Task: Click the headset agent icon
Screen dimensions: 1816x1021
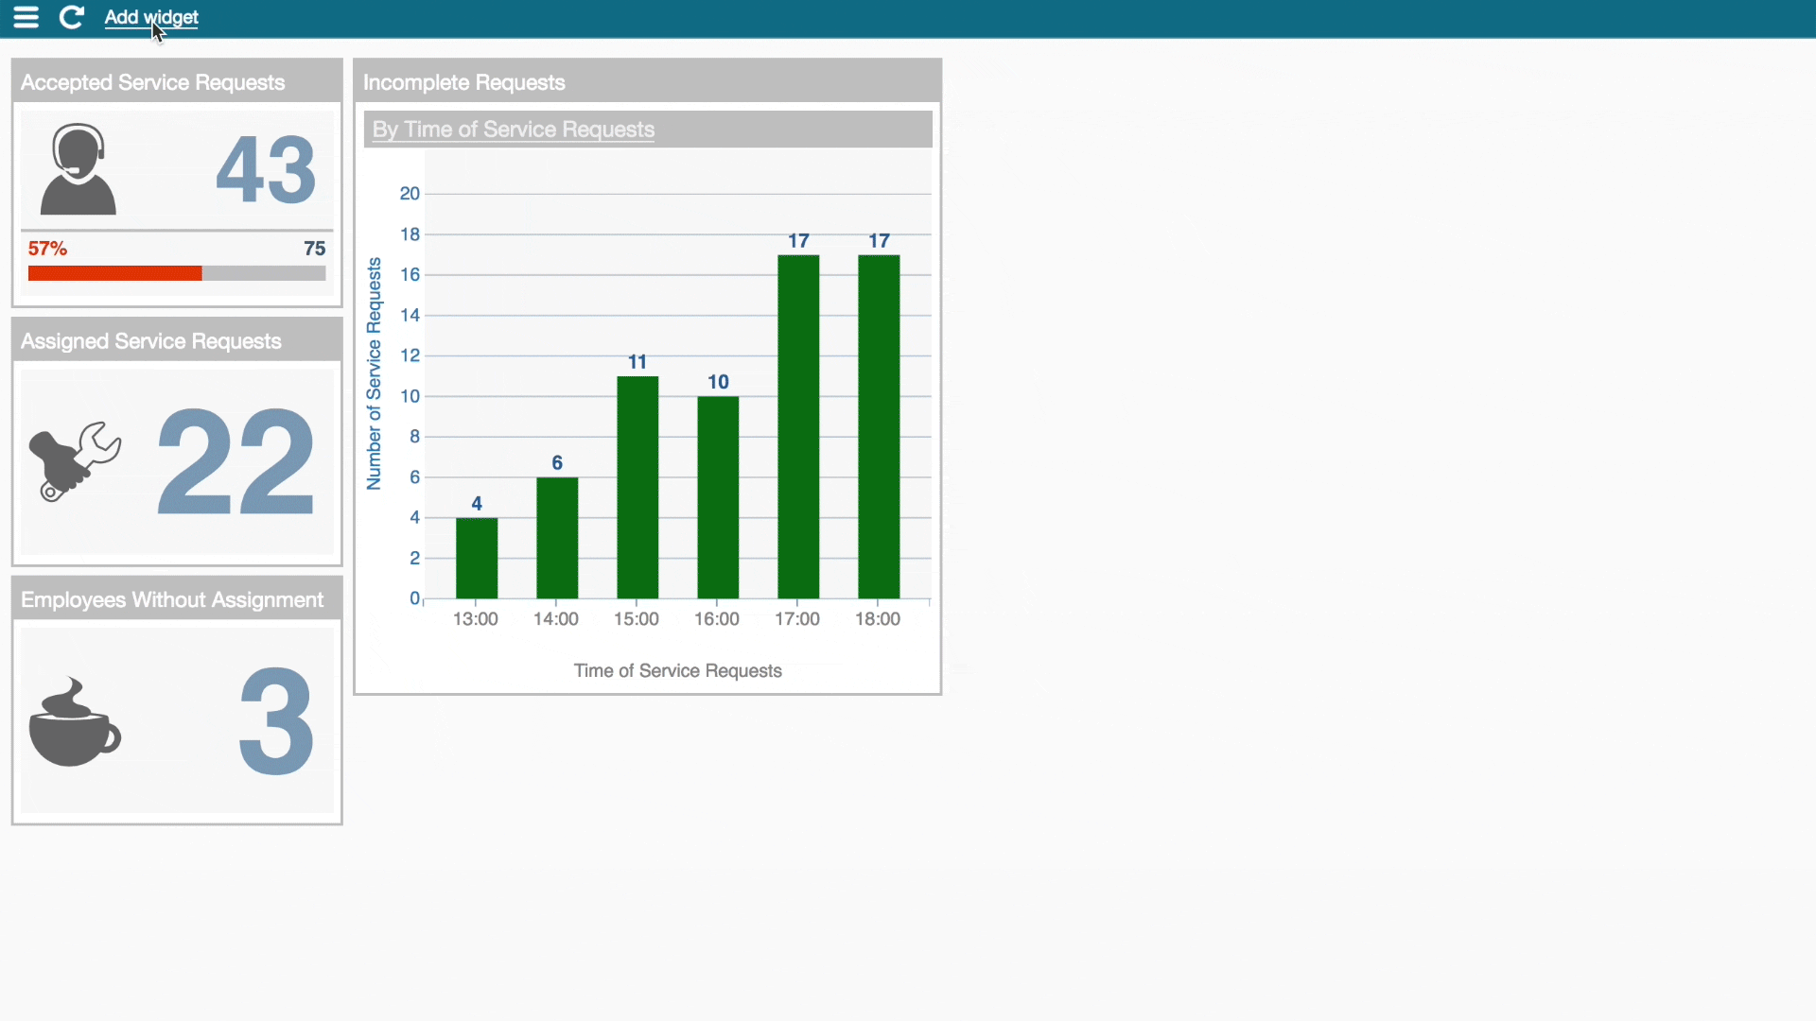Action: [x=78, y=169]
